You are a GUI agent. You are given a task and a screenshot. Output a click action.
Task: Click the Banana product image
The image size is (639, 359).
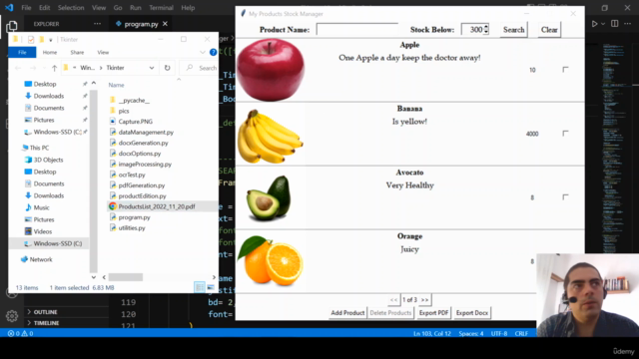coord(271,136)
